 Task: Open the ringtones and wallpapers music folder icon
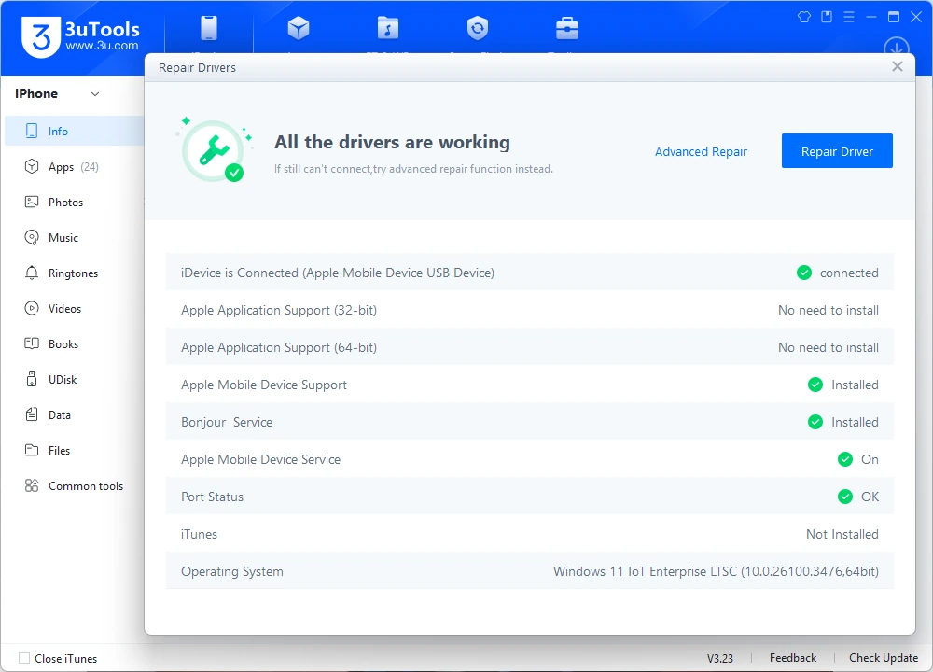click(x=388, y=28)
